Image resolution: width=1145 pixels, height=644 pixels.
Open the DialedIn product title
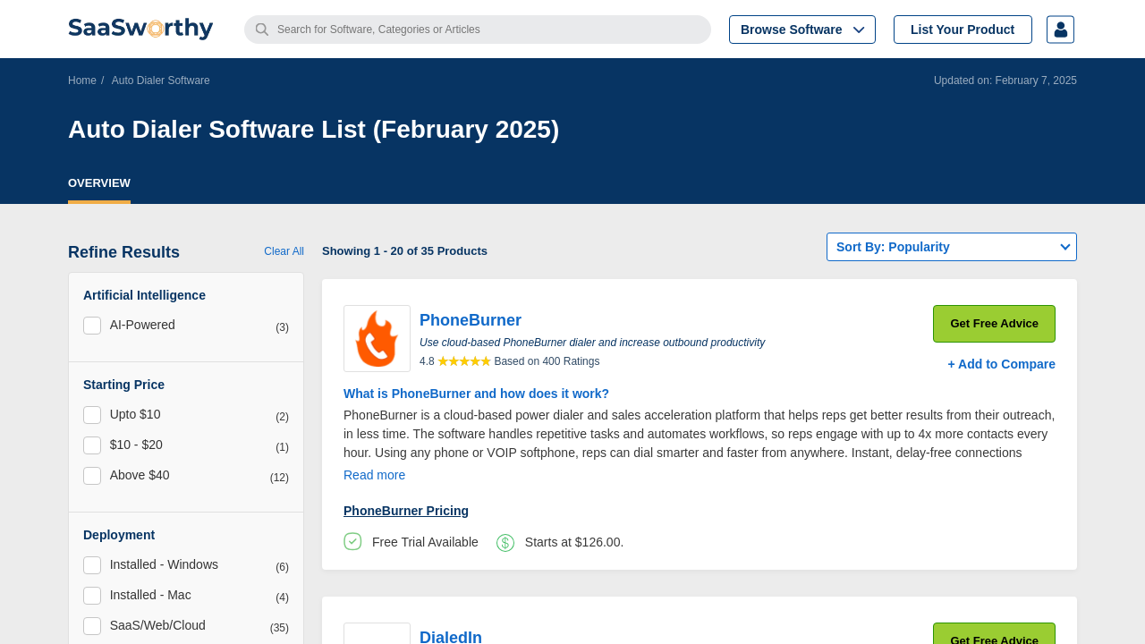(451, 637)
